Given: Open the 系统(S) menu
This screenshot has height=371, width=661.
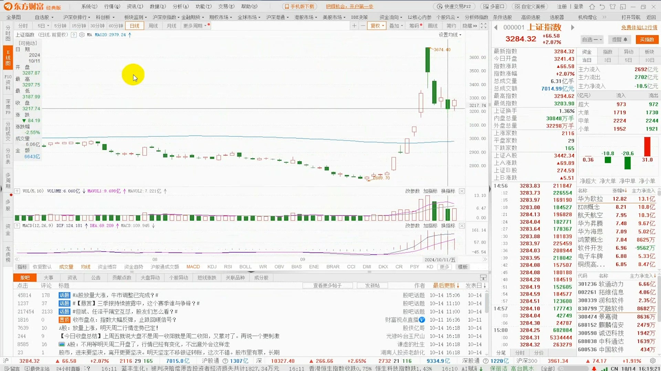Looking at the screenshot, I should 89,7.
